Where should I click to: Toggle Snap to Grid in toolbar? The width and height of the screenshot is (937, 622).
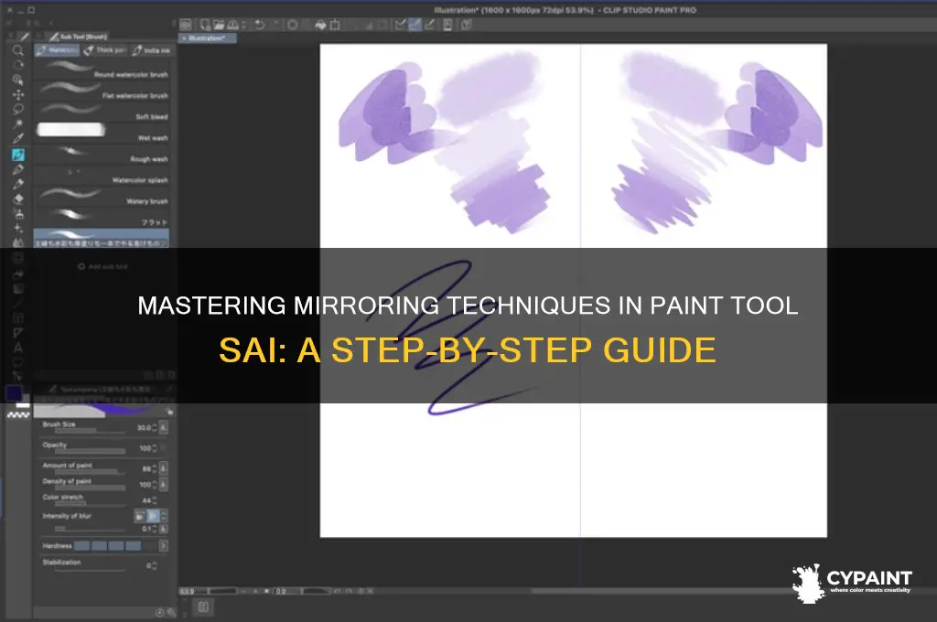click(x=429, y=25)
